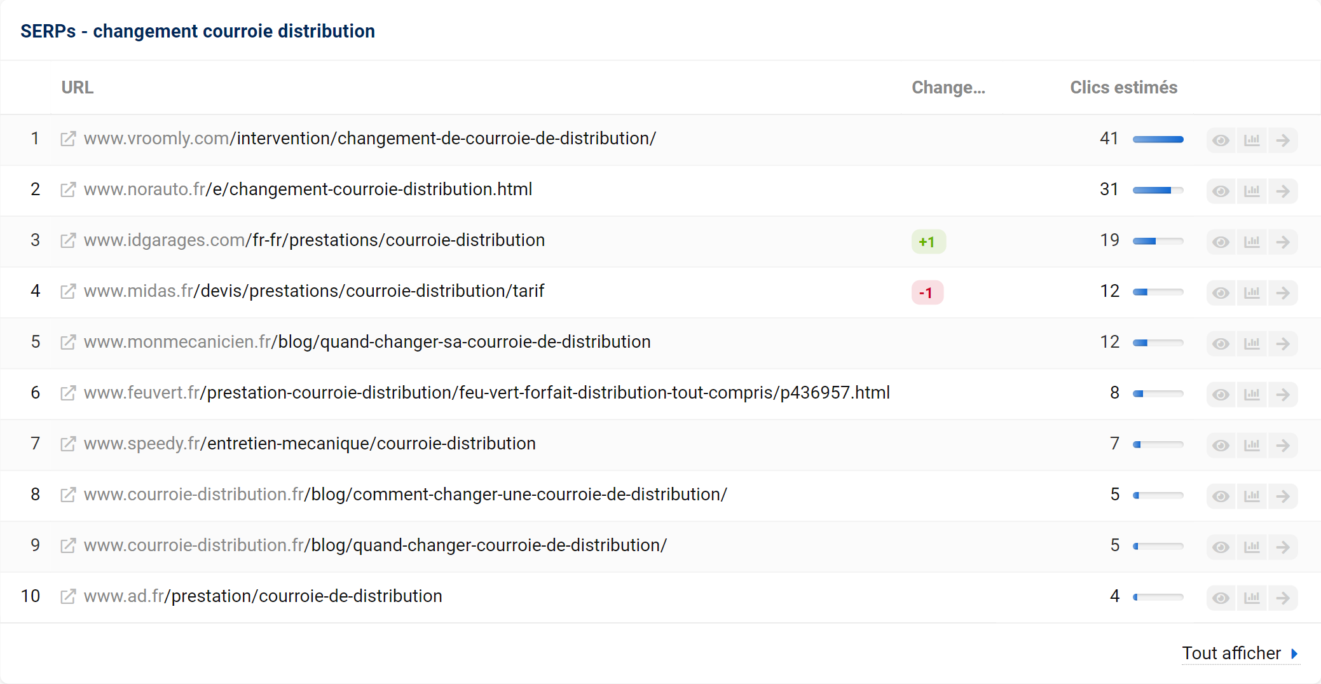Click estimated clicks value 31
Viewport: 1321px width, 684px height.
click(1109, 189)
